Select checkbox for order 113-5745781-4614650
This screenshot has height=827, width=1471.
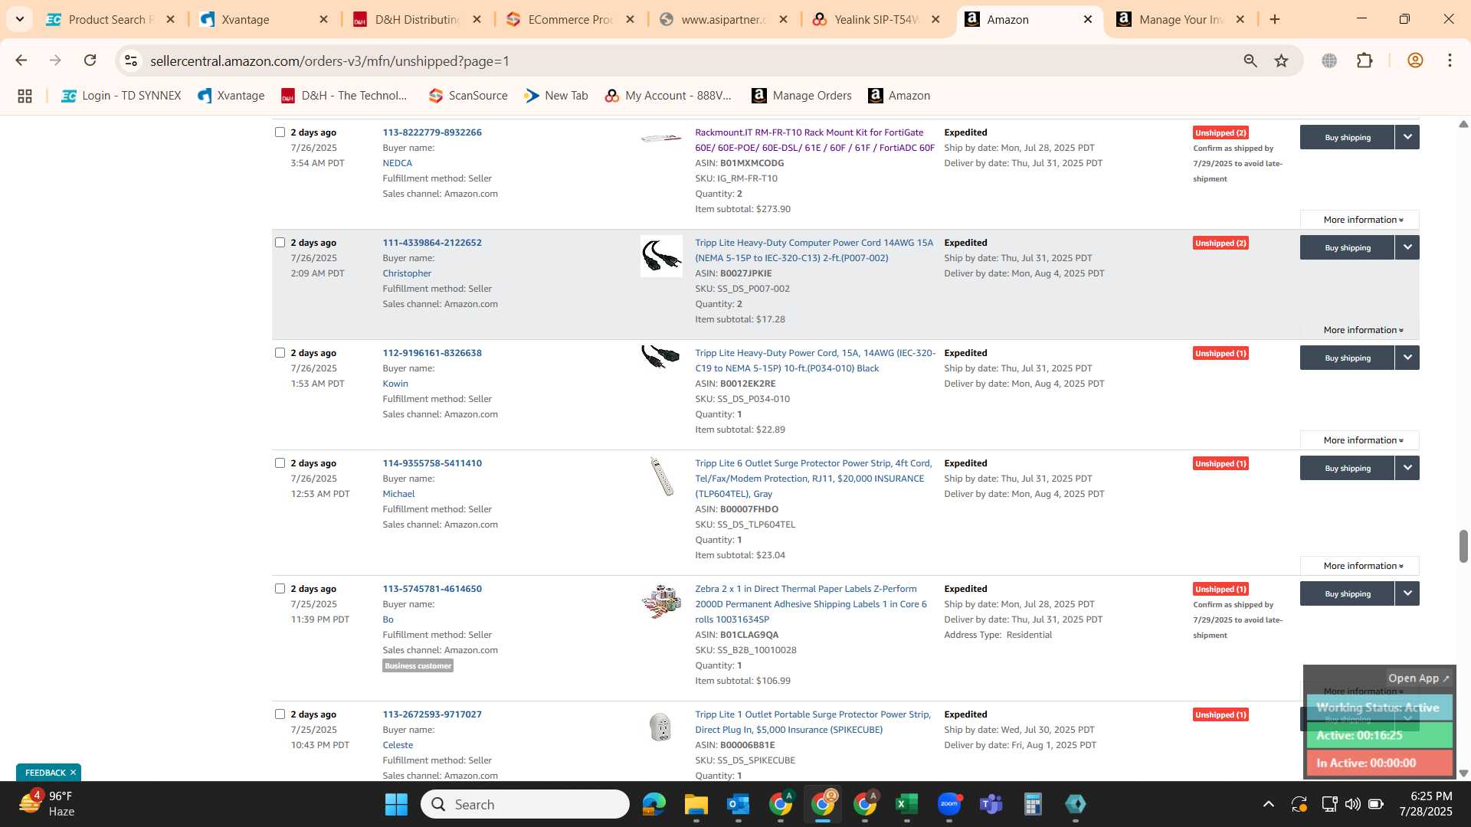click(x=280, y=589)
